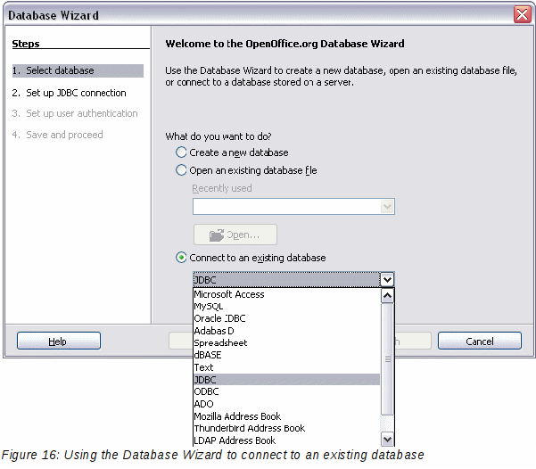Select 'Connect to an existing database' radio

(x=181, y=258)
